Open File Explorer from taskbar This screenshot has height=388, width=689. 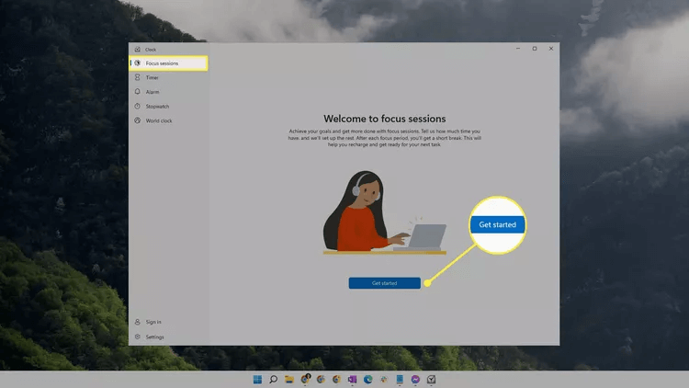pyautogui.click(x=289, y=379)
